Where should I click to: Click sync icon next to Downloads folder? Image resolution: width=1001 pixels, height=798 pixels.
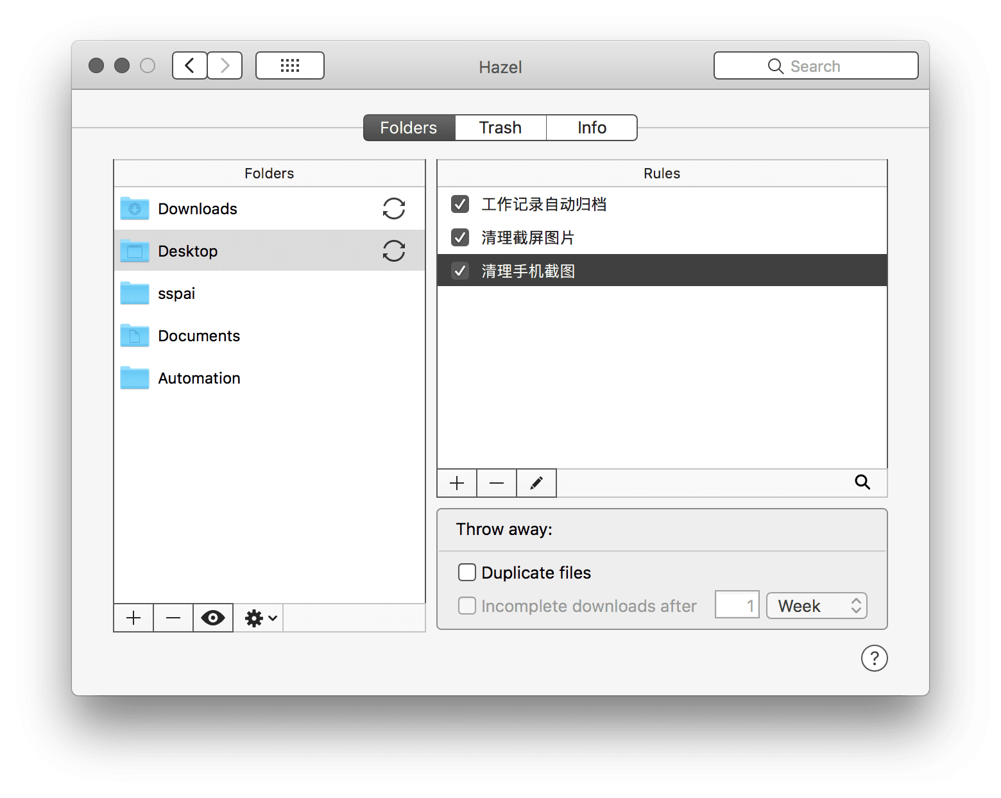coord(393,208)
